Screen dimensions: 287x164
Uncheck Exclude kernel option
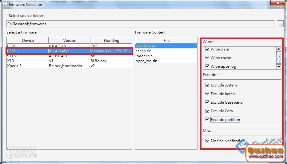(x=207, y=94)
